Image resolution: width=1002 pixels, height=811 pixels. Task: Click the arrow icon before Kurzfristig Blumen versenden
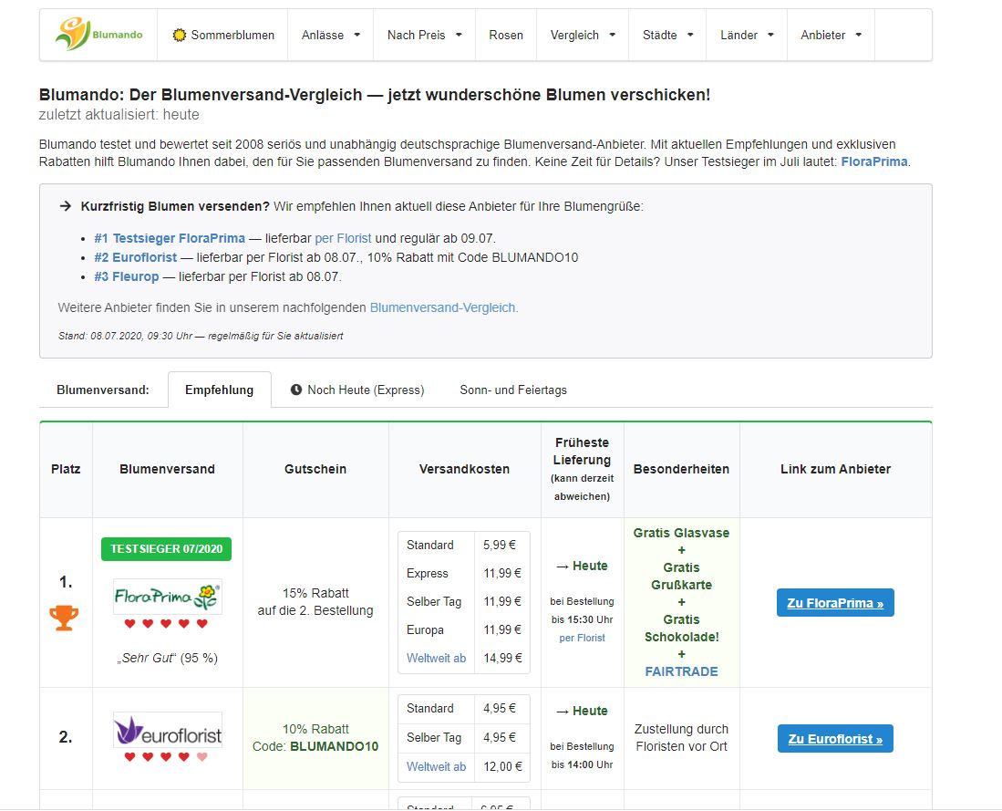click(65, 206)
